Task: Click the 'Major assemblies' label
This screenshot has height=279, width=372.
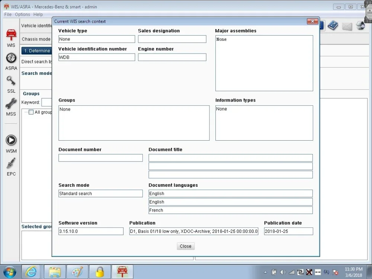Action: pos(235,31)
